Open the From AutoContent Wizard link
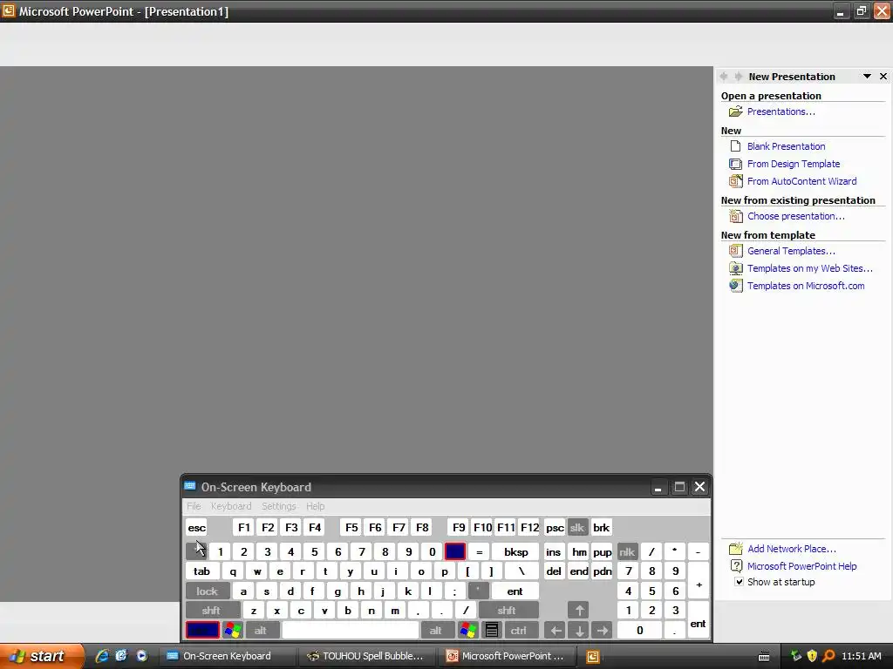The height and width of the screenshot is (669, 893). 802,181
